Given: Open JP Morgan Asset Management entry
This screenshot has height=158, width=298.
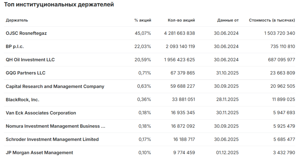Looking at the screenshot, I should (39, 153).
